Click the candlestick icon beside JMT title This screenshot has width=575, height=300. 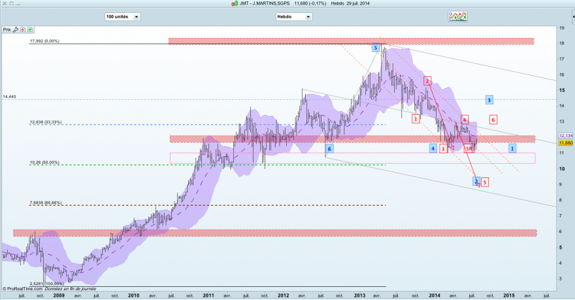click(235, 3)
